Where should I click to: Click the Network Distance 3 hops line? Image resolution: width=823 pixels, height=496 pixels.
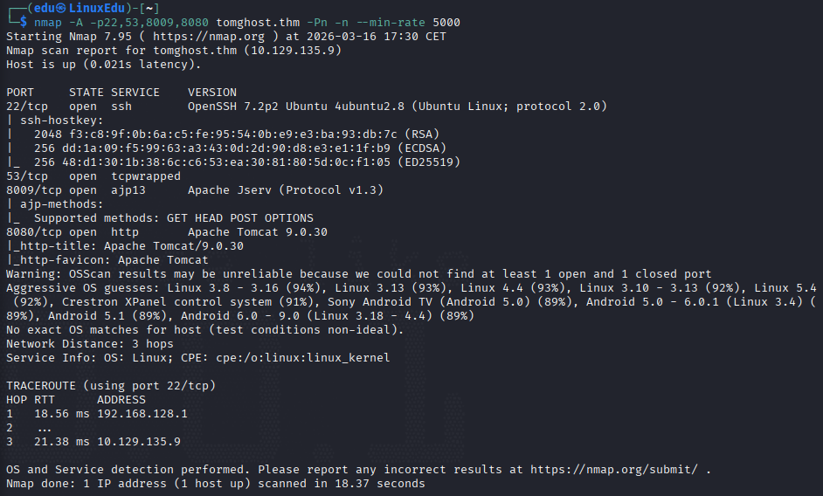point(90,344)
